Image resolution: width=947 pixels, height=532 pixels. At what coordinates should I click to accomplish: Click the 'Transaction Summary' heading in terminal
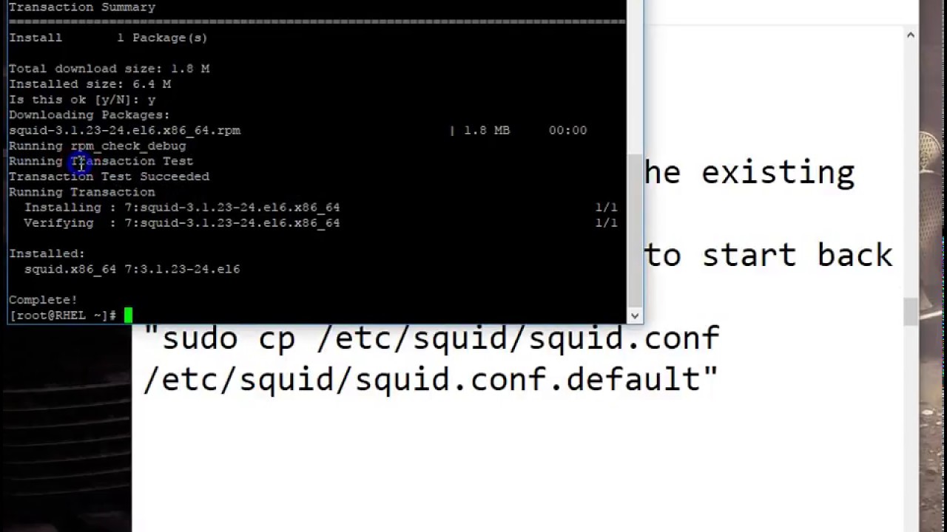click(82, 7)
